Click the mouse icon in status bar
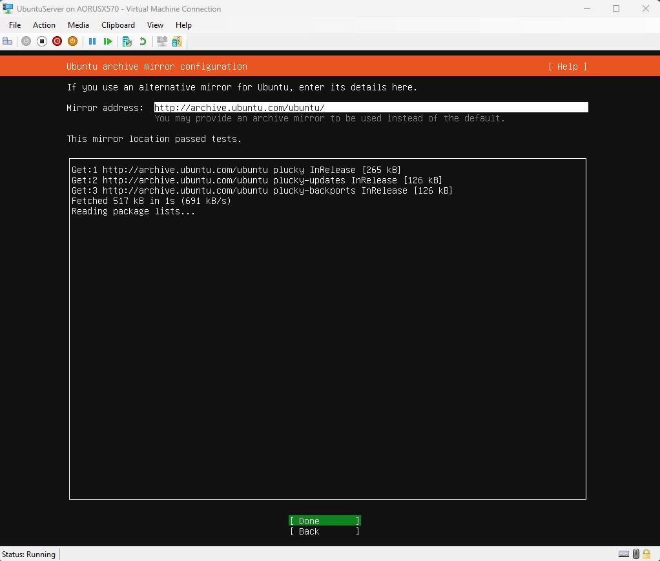This screenshot has height=561, width=660. tap(636, 554)
